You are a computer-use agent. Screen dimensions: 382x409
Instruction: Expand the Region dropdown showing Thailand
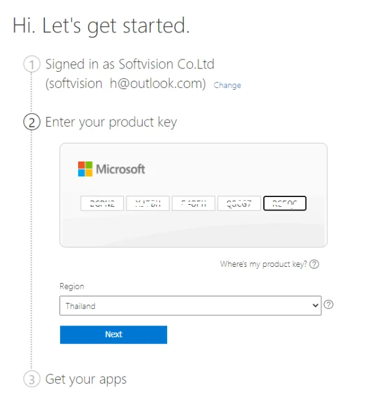[x=190, y=306]
